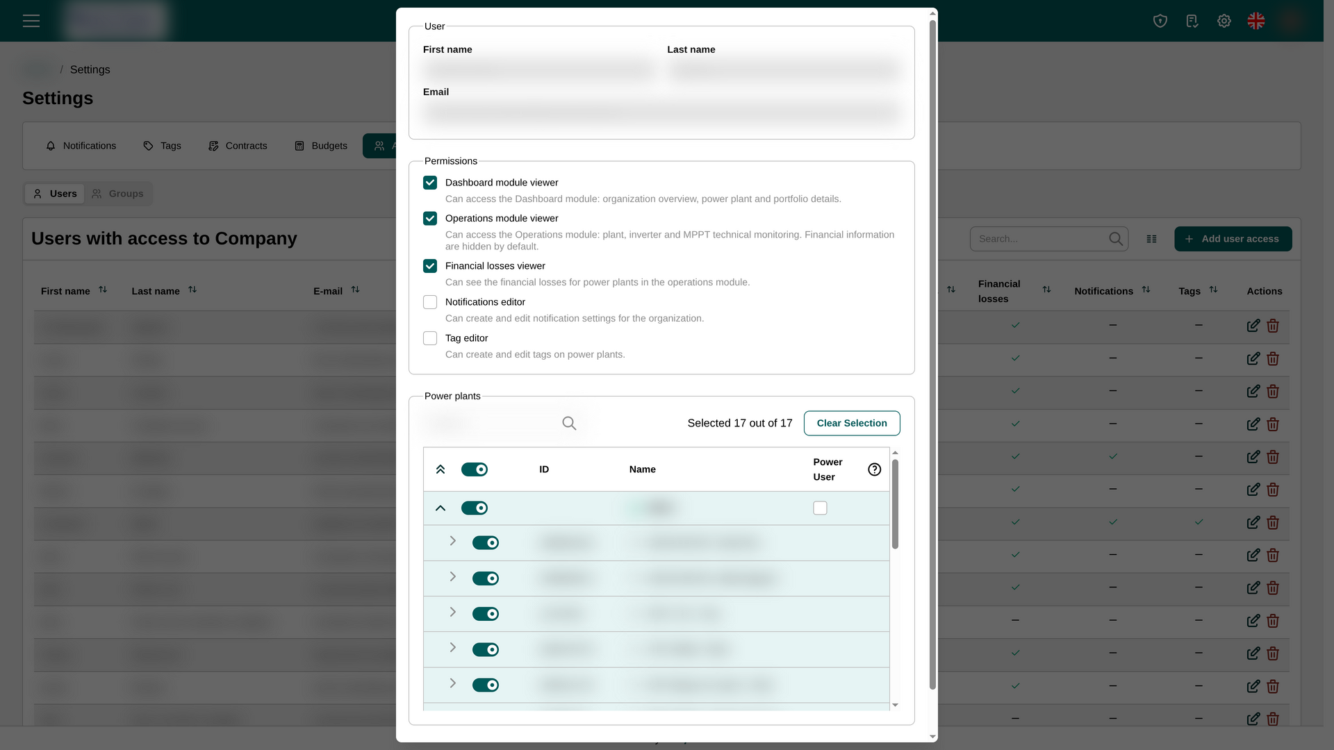Screen dimensions: 1334x750
Task: Enable Notifications editor permission
Action: (x=430, y=302)
